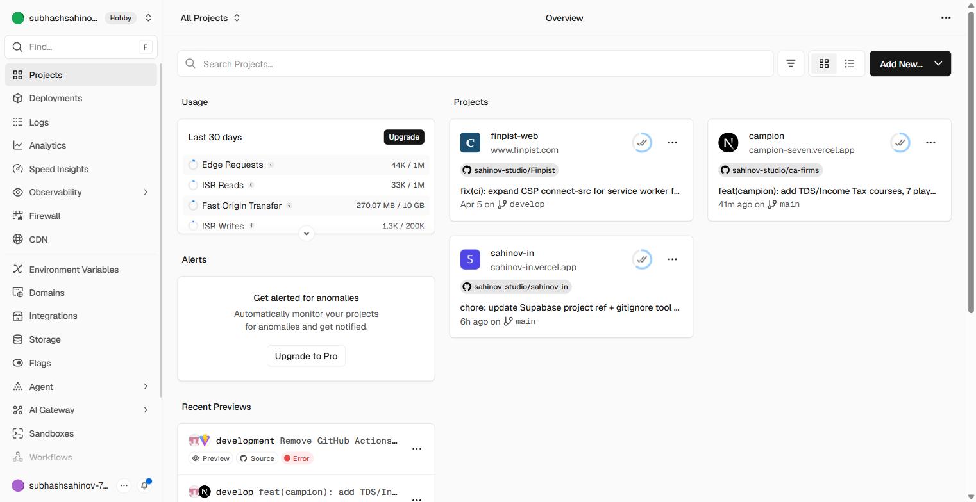Open the Overview three-dots menu in header
976x502 pixels.
click(946, 18)
